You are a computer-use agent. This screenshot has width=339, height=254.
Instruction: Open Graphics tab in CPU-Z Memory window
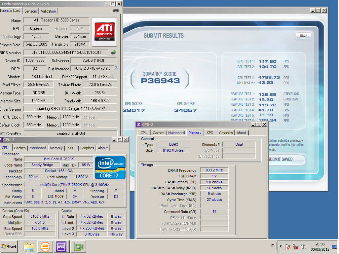click(x=226, y=133)
